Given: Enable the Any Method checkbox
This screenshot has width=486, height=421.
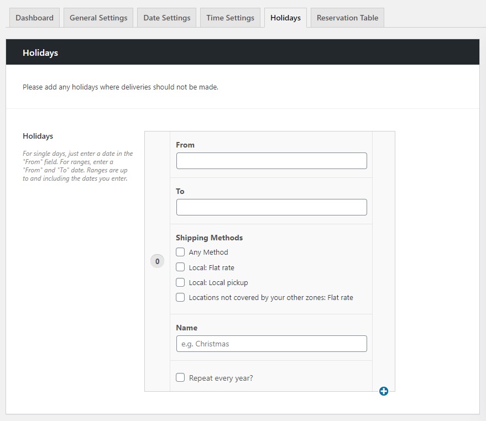Looking at the screenshot, I should (180, 252).
